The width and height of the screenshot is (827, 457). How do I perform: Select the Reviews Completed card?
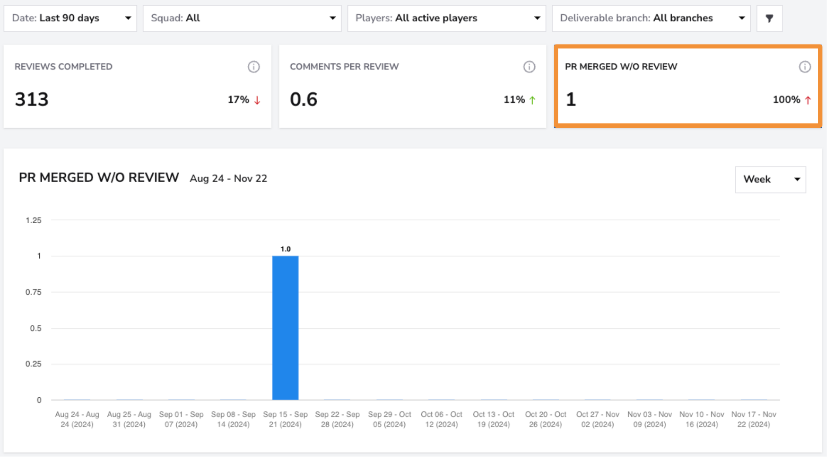tap(137, 86)
